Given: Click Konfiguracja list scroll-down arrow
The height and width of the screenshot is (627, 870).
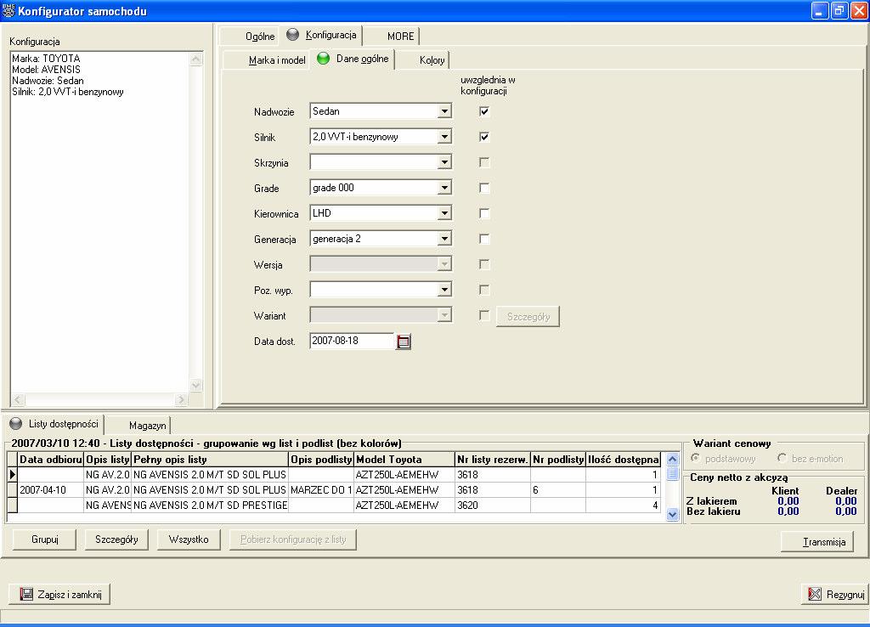Looking at the screenshot, I should point(196,385).
